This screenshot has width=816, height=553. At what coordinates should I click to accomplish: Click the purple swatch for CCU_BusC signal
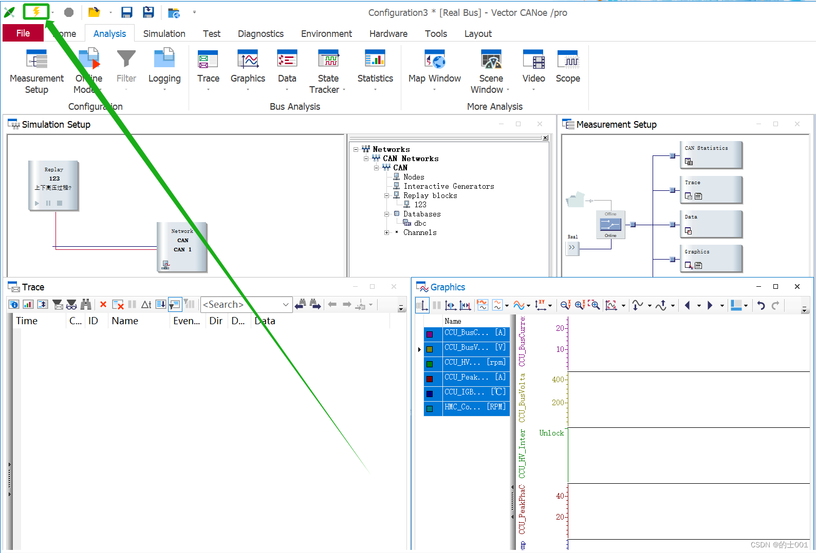430,334
